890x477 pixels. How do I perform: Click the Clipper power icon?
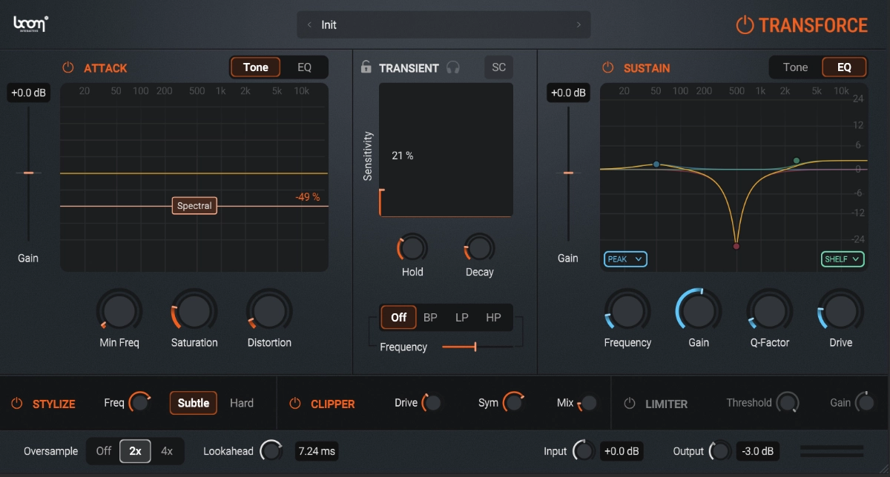pyautogui.click(x=294, y=404)
